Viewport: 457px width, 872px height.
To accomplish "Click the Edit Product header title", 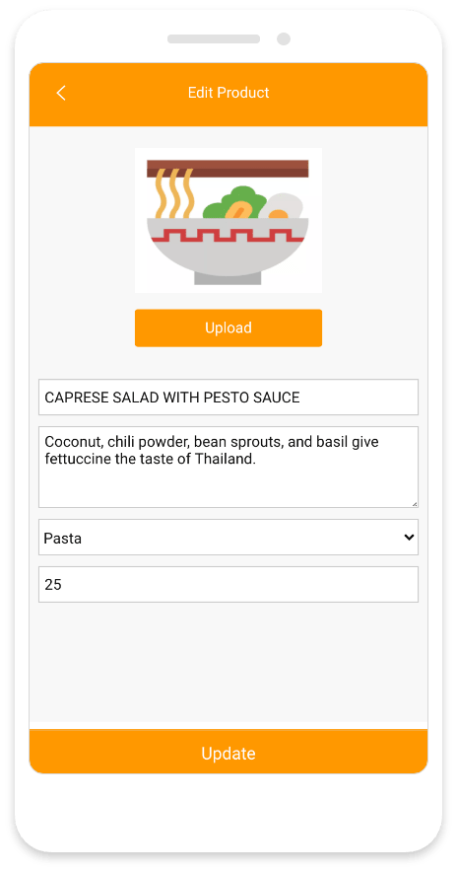I will (x=228, y=93).
